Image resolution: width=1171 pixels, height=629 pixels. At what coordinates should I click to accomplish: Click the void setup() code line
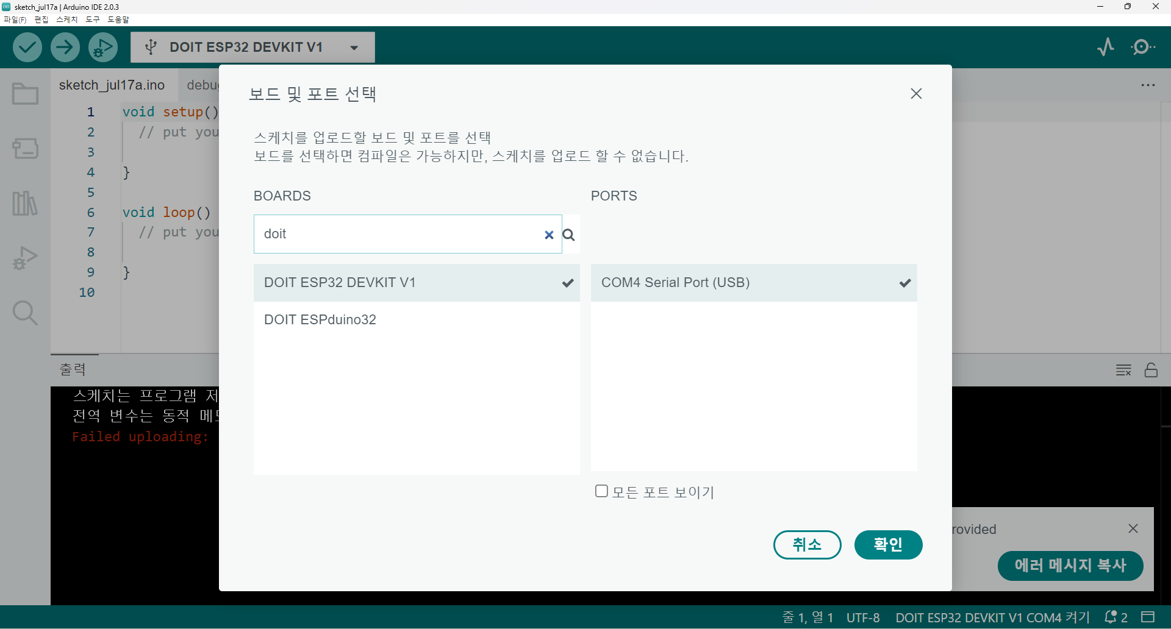click(170, 112)
